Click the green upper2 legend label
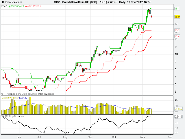This screenshot has height=139, width=185. (12, 6)
